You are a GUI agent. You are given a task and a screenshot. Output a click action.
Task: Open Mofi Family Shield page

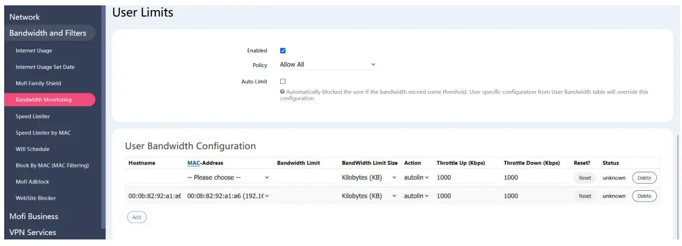pos(38,83)
